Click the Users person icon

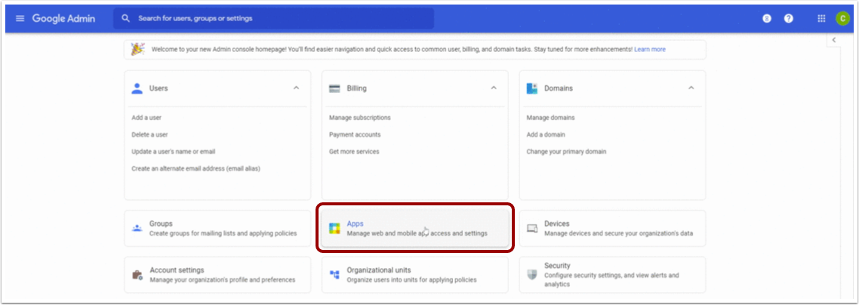pyautogui.click(x=137, y=88)
